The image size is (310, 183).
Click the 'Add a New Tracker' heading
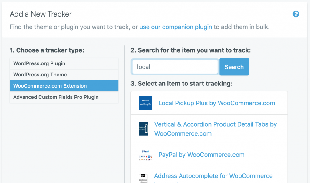coord(41,14)
